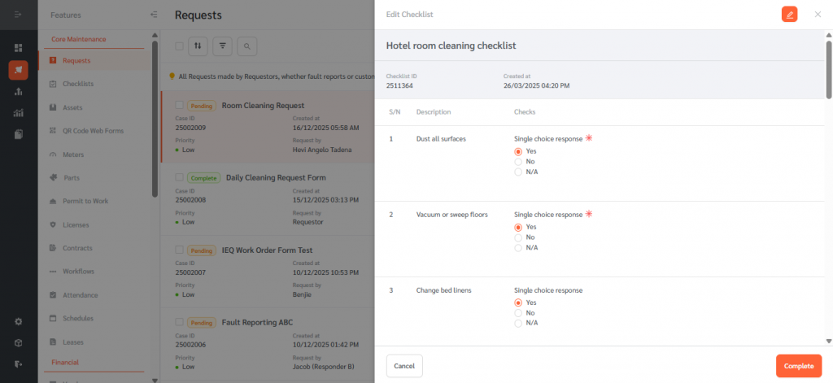
Task: Choose "N/A" for Vacuum or sweep floors
Action: coord(518,248)
